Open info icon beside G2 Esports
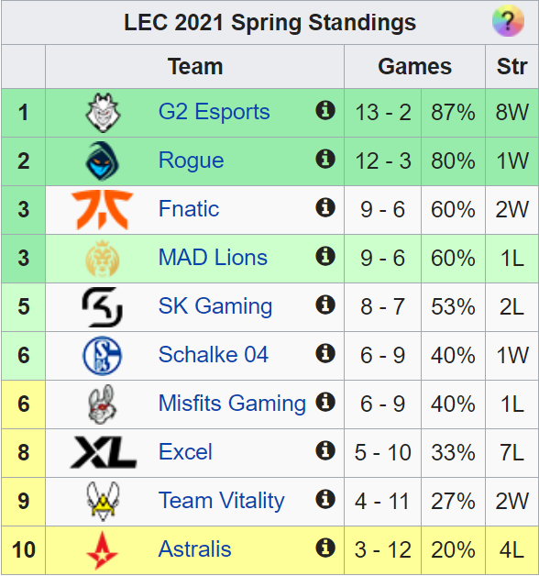The height and width of the screenshot is (576, 539). pos(325,110)
